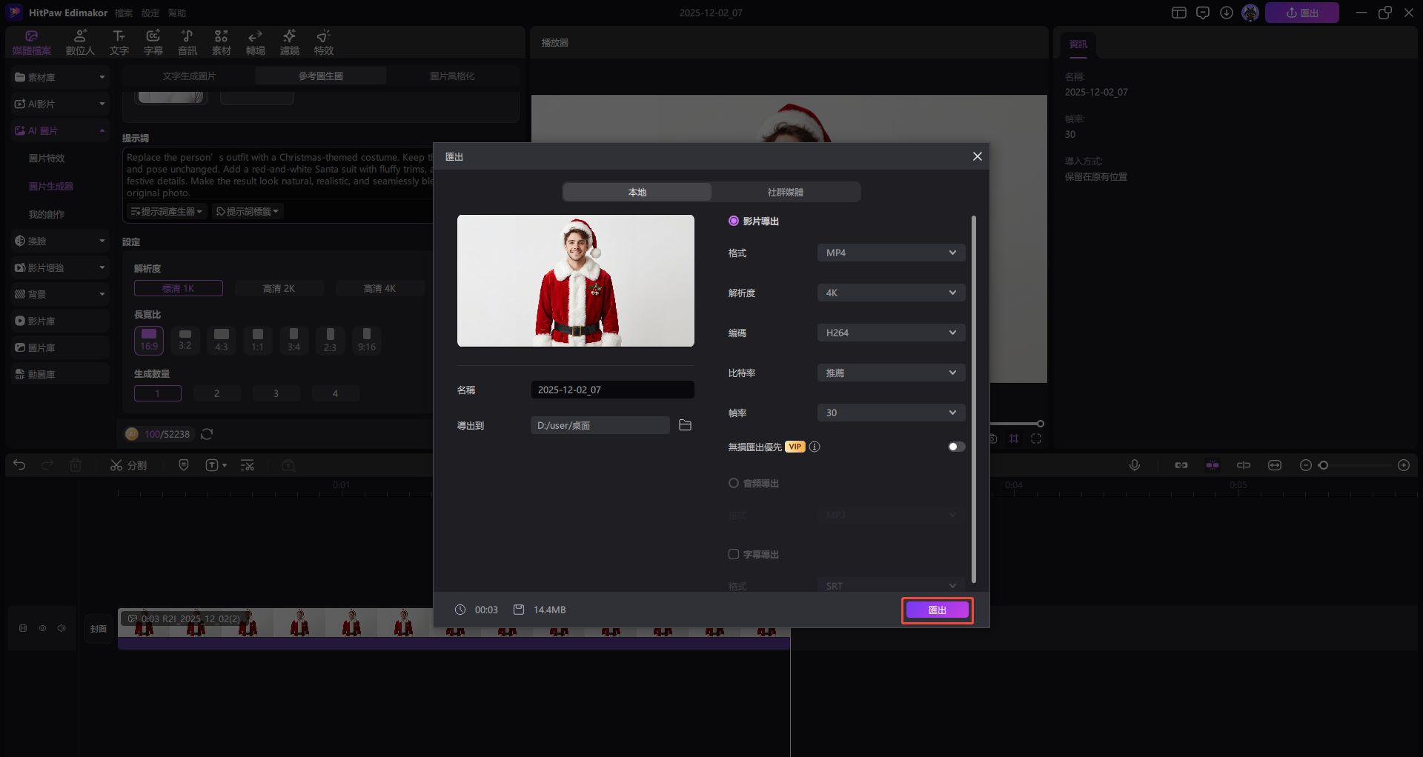Click the browse folder icon beside export path

click(x=685, y=425)
